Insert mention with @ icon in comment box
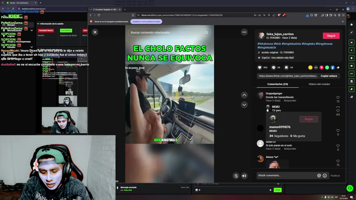The height and width of the screenshot is (200, 356). [x=319, y=176]
